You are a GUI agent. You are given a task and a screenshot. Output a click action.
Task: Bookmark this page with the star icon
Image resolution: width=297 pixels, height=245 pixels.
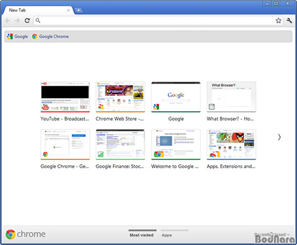tap(279, 20)
